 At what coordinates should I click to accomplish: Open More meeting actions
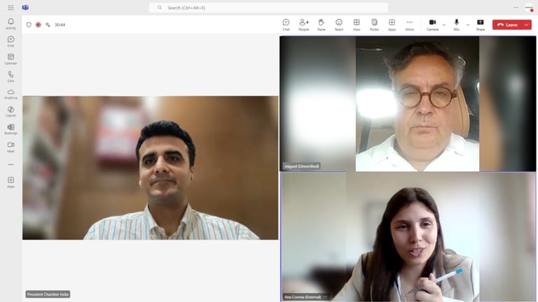coord(409,24)
